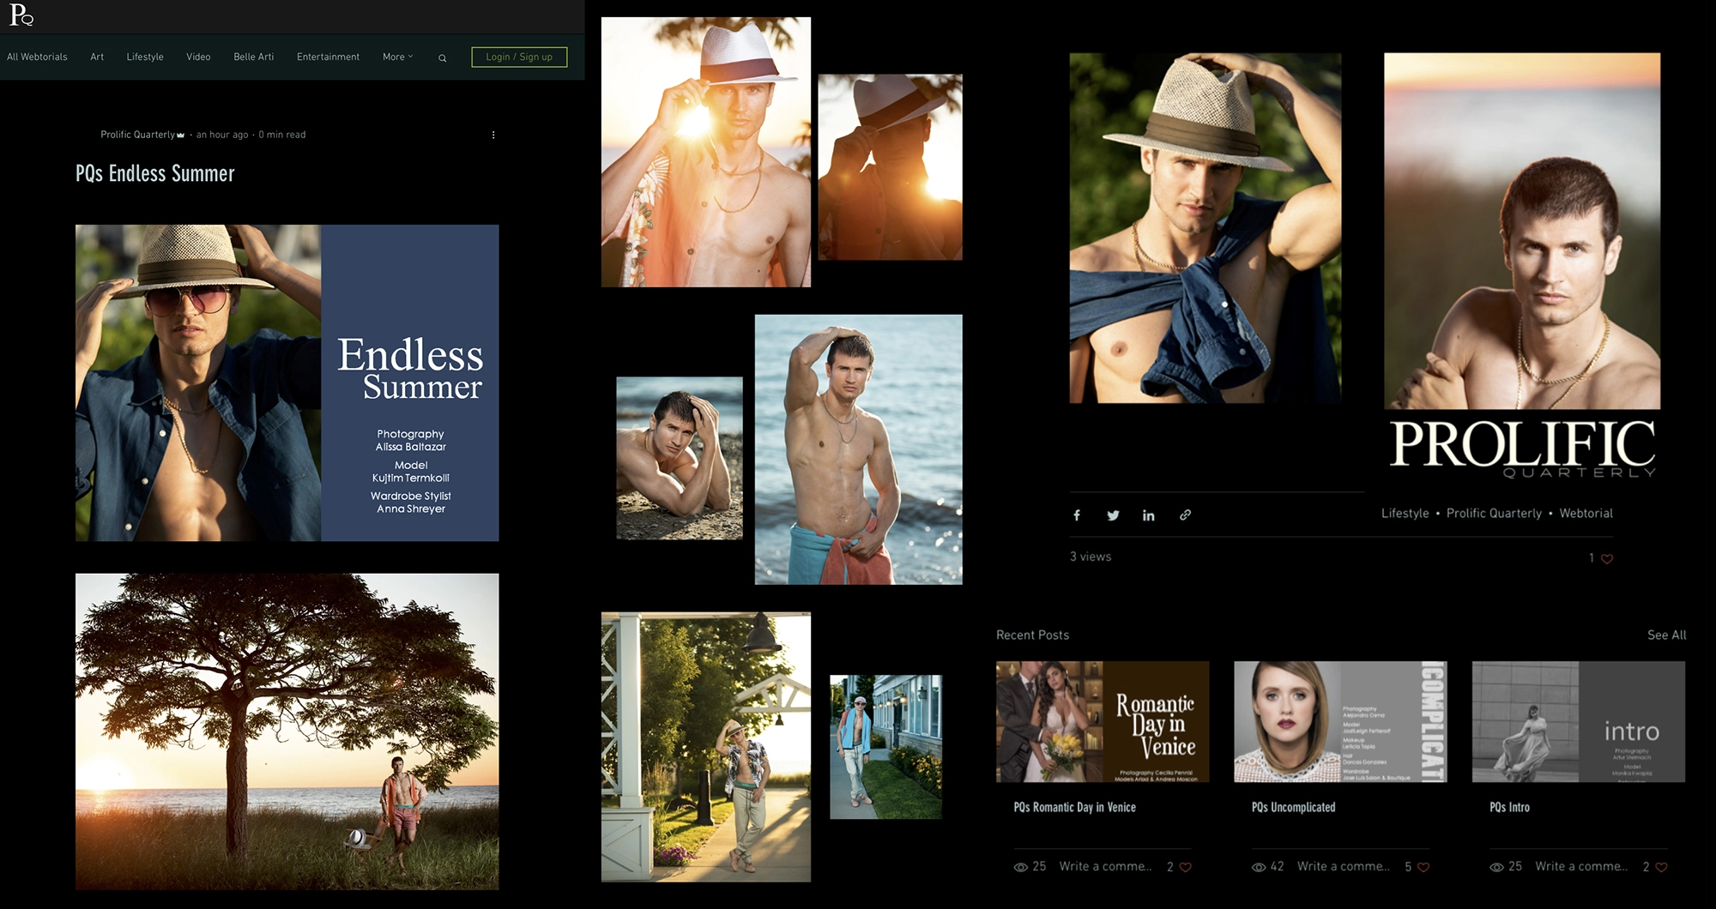
Task: Open PQs Intro post title
Action: point(1509,808)
